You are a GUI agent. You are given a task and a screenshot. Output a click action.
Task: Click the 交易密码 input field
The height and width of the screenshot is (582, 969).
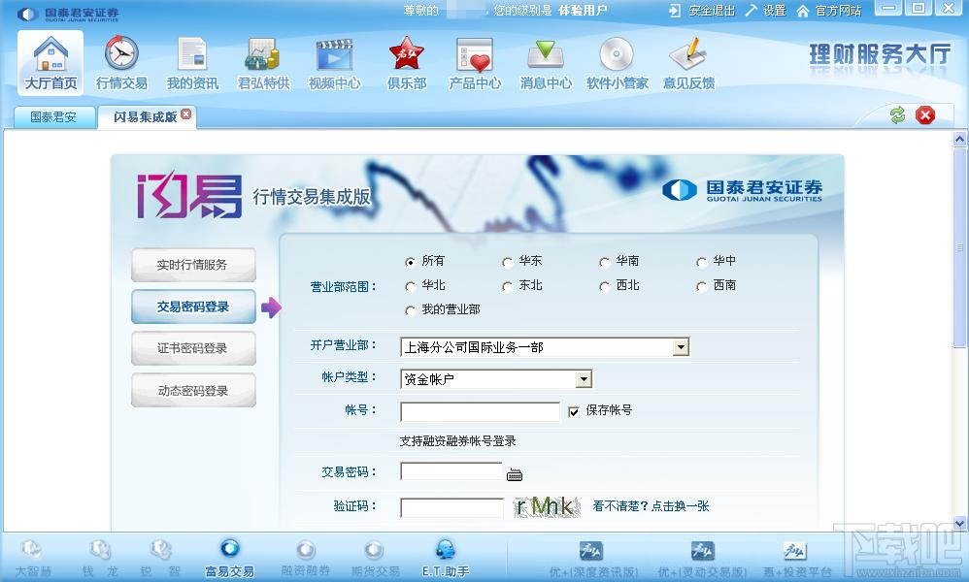pyautogui.click(x=451, y=470)
